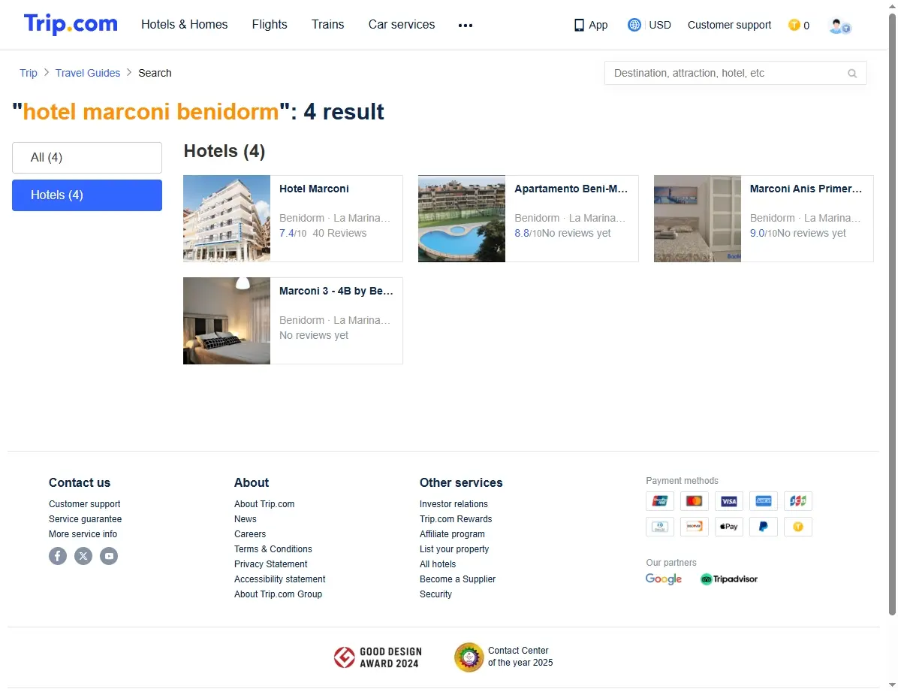Viewport: 898px width, 692px height.
Task: Open the App download phone icon
Action: click(579, 26)
